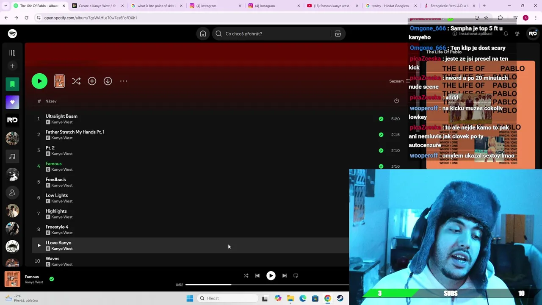Open album preview thumbnail beside the play button

pyautogui.click(x=60, y=81)
